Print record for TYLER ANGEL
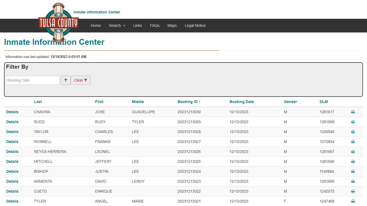 [353, 201]
